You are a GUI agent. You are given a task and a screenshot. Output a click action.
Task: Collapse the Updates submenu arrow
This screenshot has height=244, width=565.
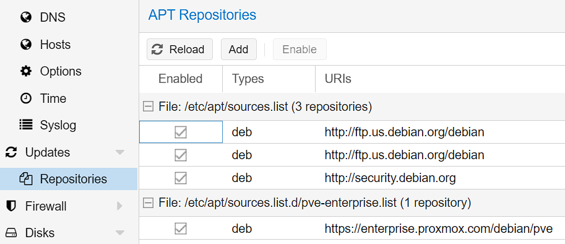(x=120, y=152)
